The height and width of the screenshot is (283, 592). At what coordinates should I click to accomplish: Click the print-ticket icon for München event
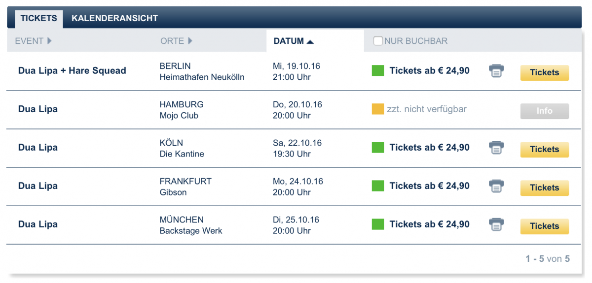coord(496,224)
